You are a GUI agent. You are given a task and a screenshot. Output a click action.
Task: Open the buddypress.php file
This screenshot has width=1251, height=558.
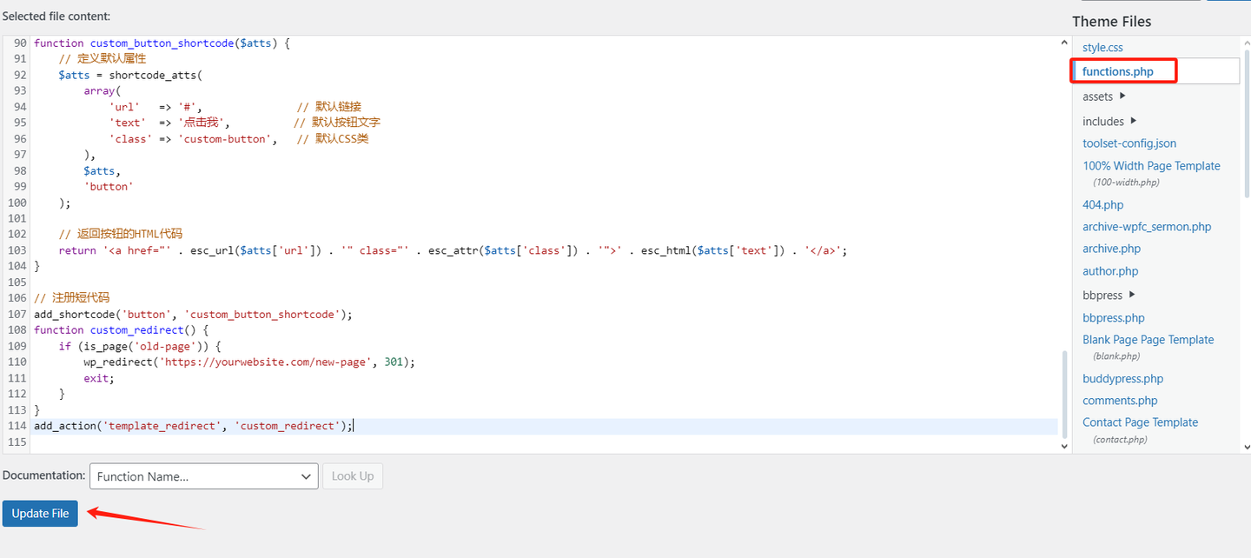tap(1122, 378)
